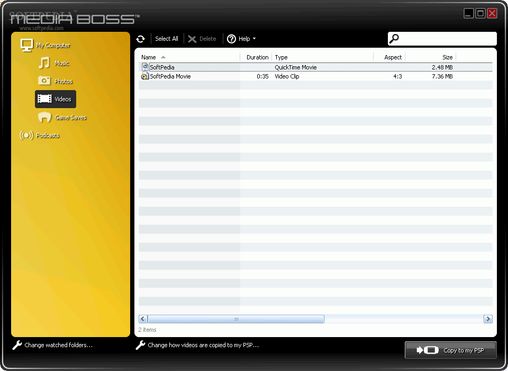Click the 2 items status text
This screenshot has height=371, width=508.
click(x=148, y=330)
